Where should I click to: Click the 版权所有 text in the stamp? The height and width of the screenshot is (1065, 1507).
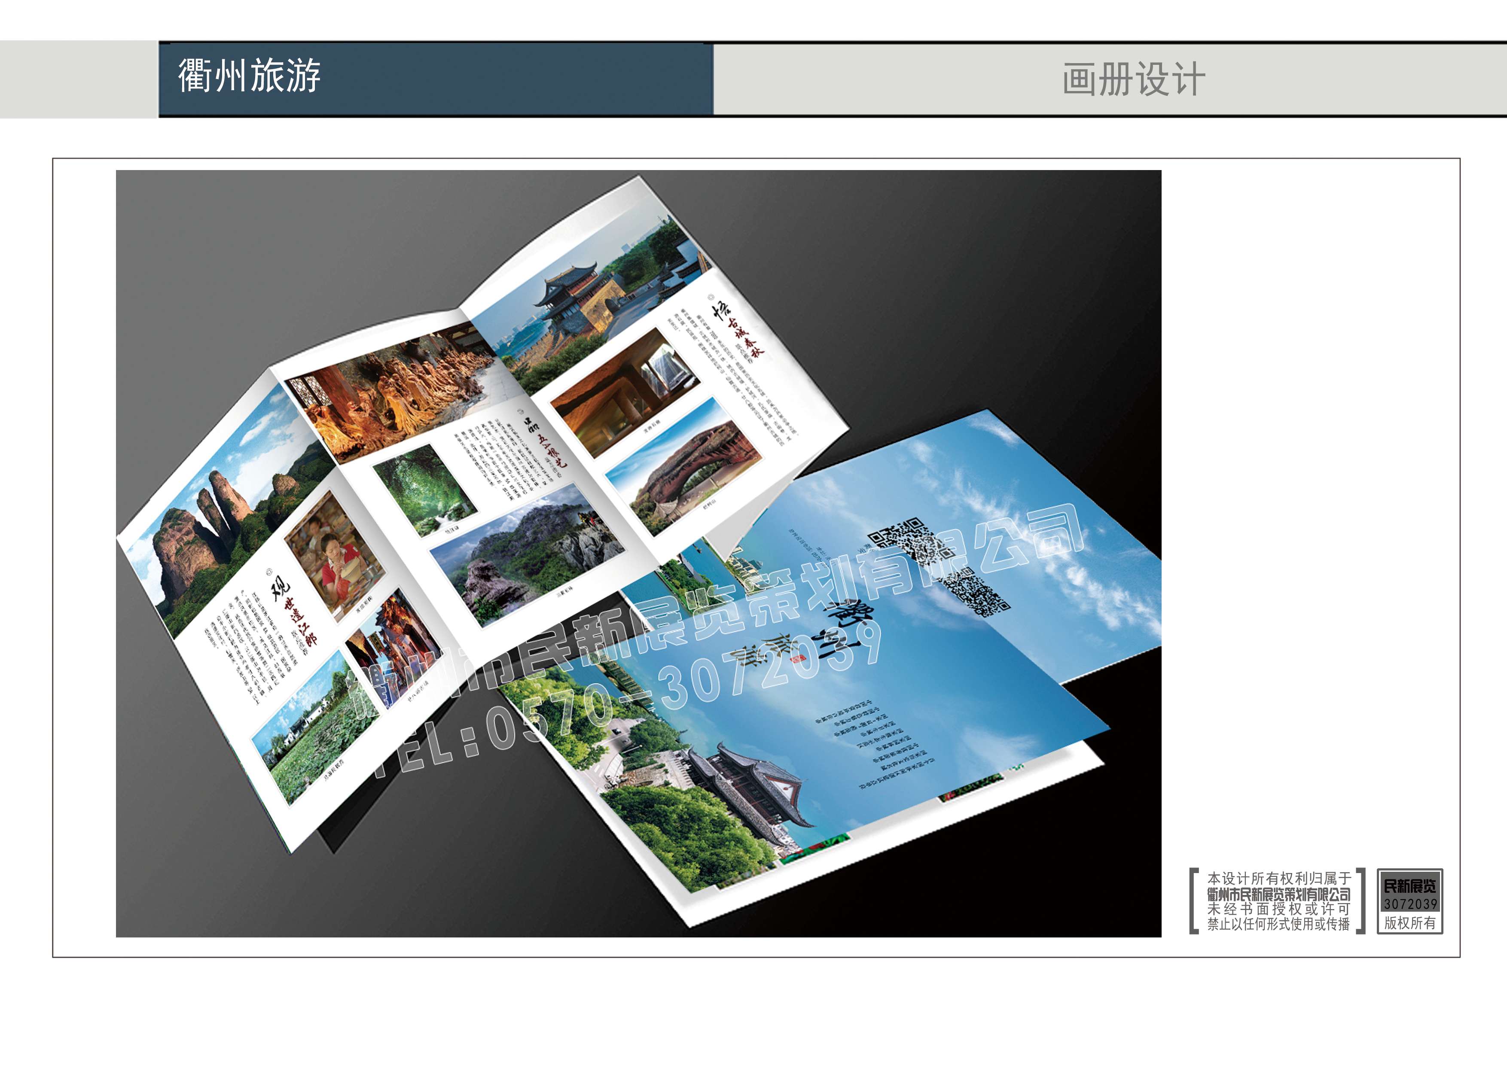pos(1410,922)
